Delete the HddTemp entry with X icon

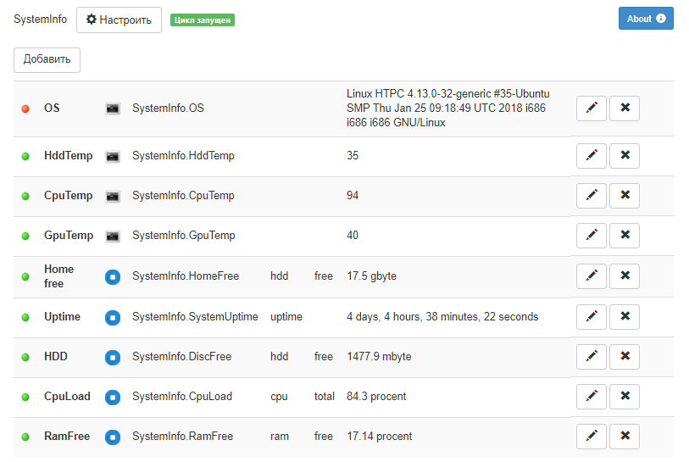(625, 156)
